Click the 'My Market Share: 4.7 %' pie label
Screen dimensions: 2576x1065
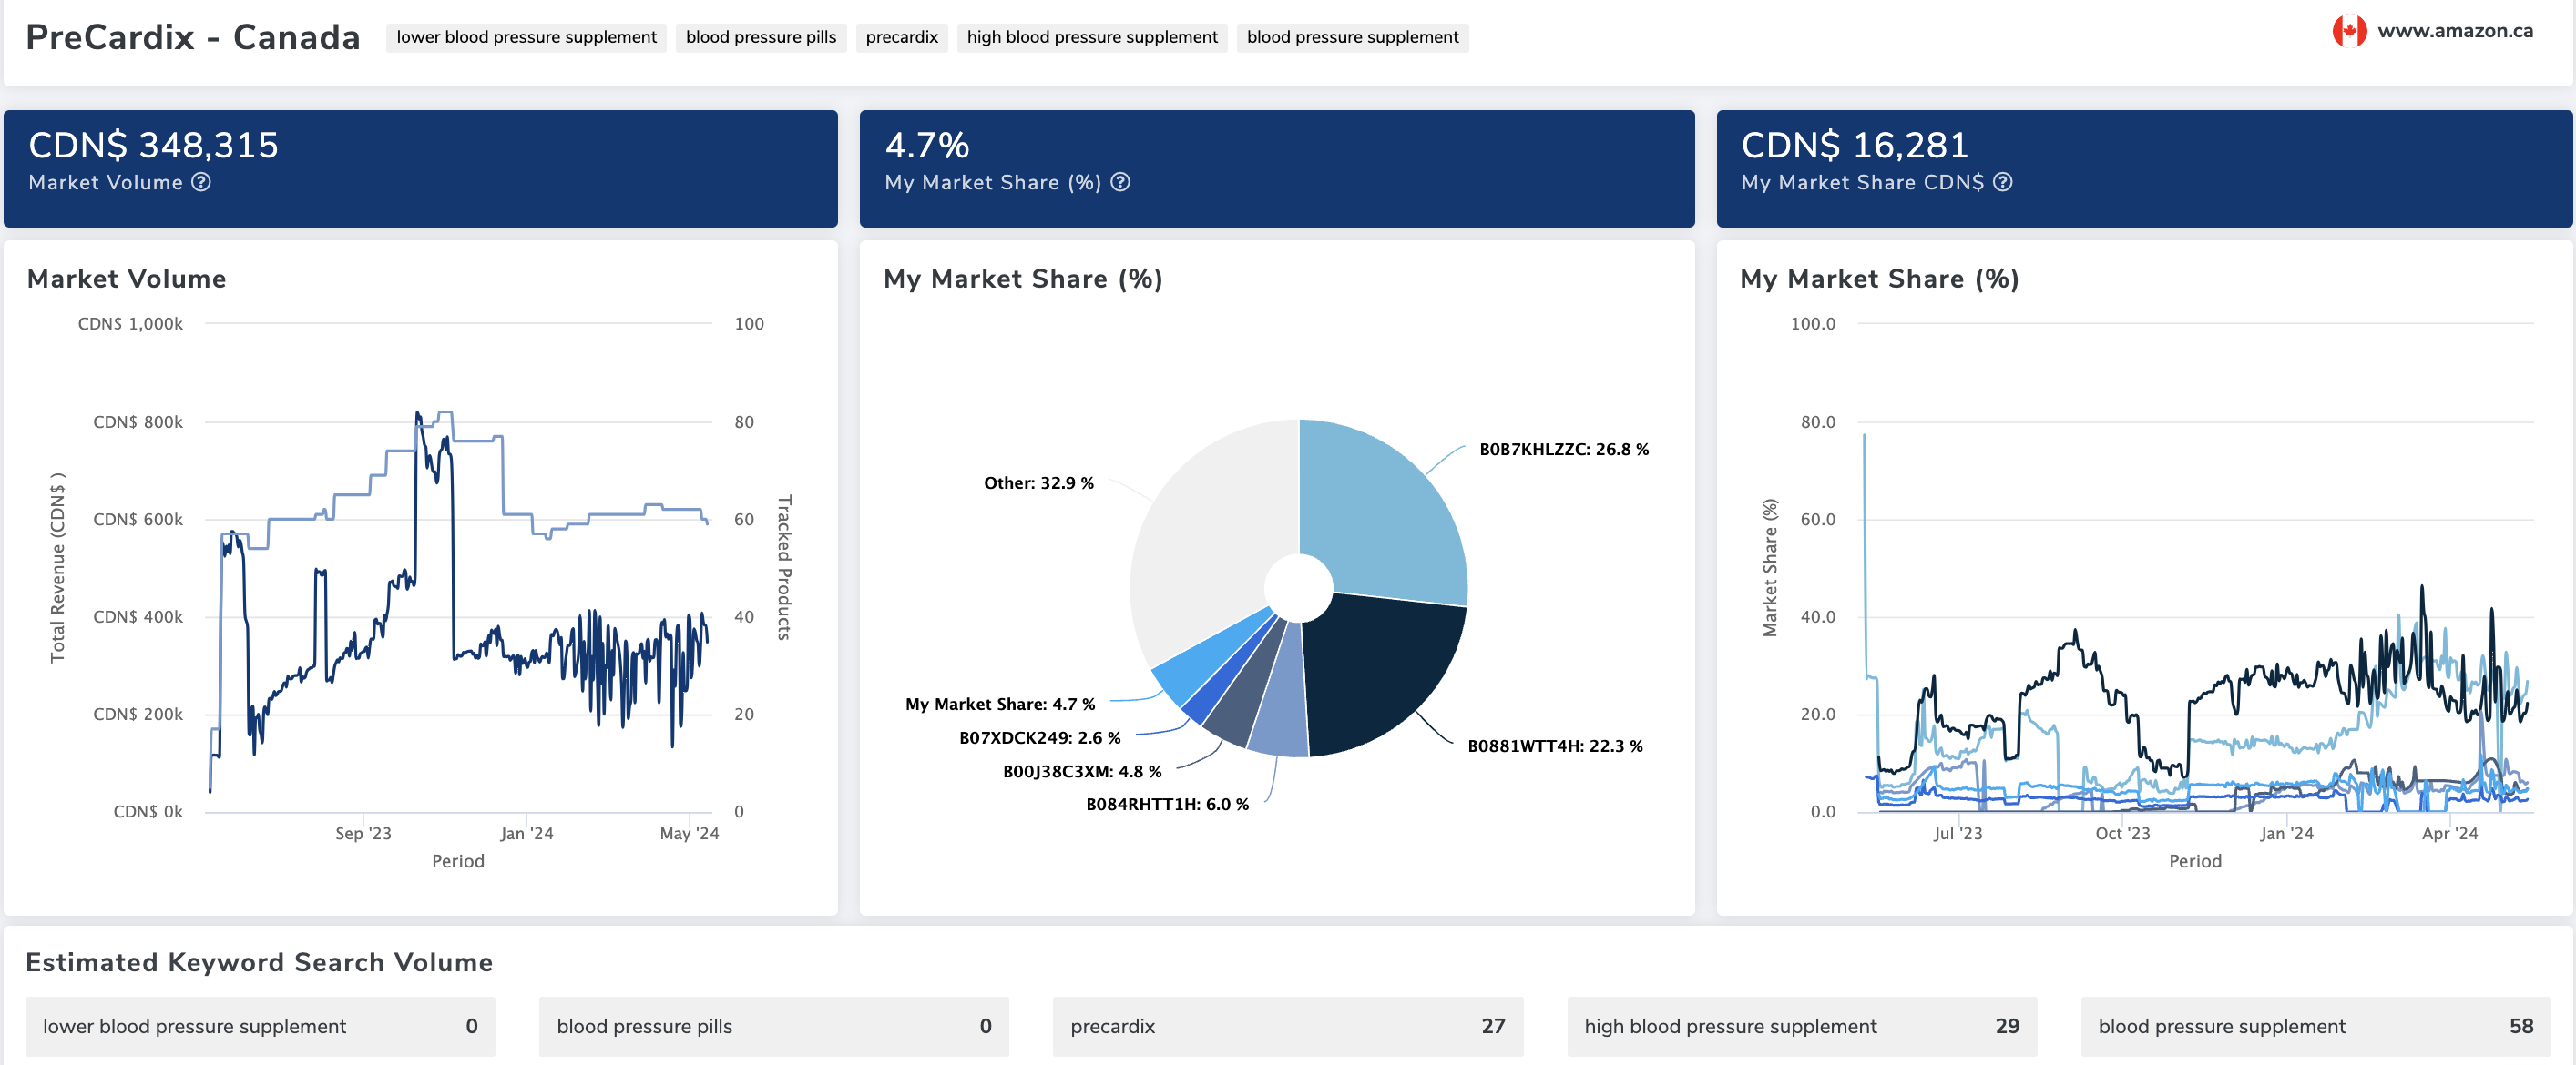coord(1000,705)
